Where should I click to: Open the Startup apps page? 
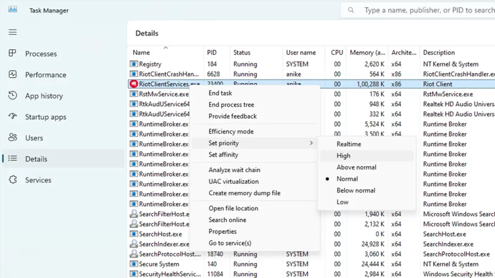(63, 117)
